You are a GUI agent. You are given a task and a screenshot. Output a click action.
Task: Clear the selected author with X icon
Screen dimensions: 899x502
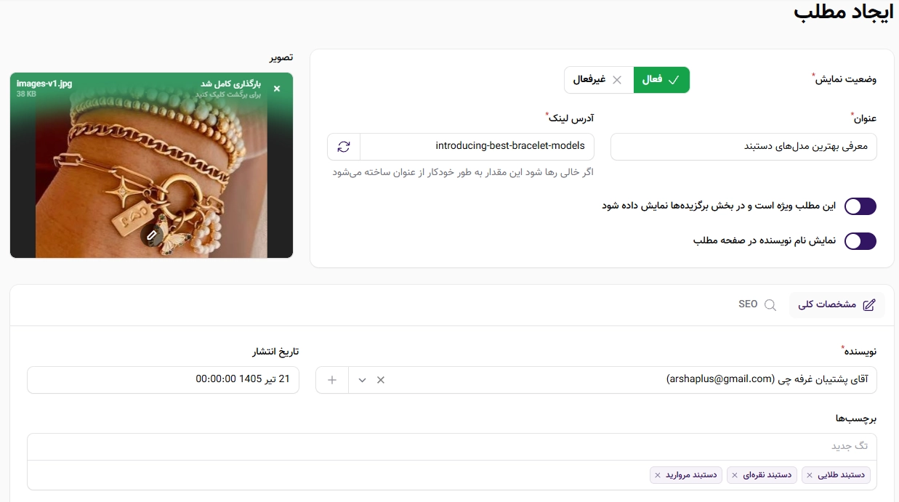coord(380,380)
